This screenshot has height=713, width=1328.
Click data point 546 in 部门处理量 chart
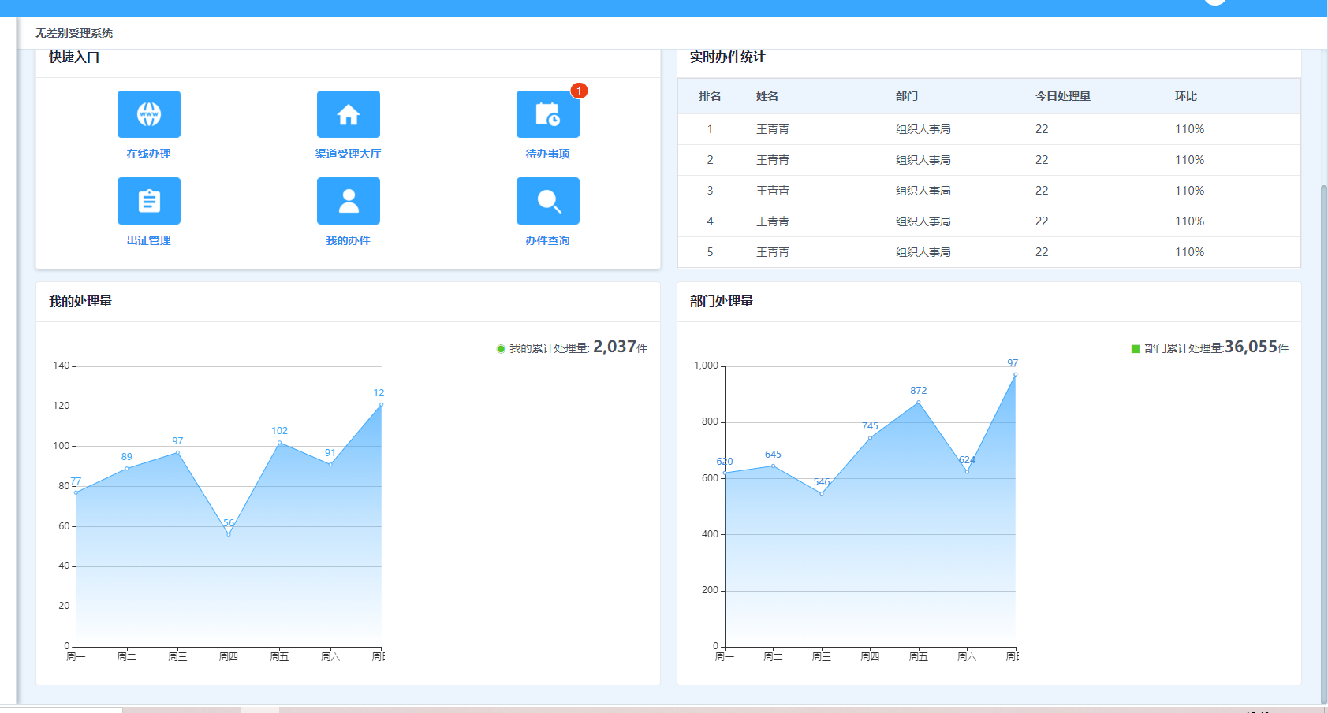coord(822,494)
